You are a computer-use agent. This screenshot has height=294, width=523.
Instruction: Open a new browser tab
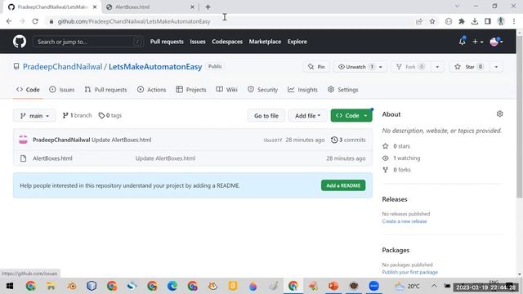208,7
